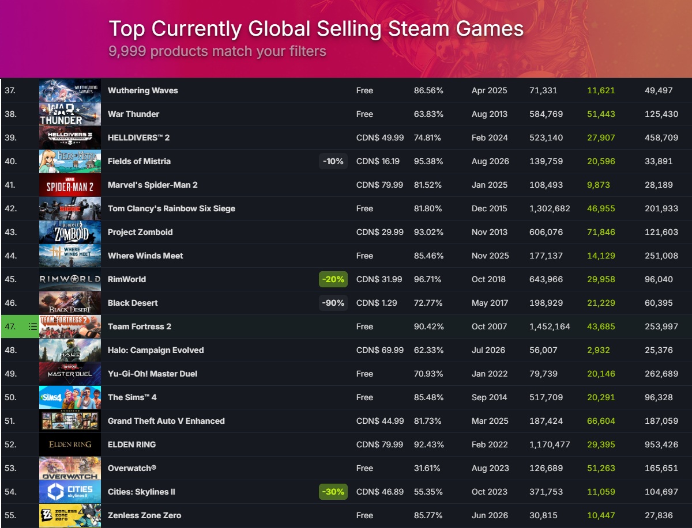Open the ELDEN RING logo thumbnail

tap(70, 445)
